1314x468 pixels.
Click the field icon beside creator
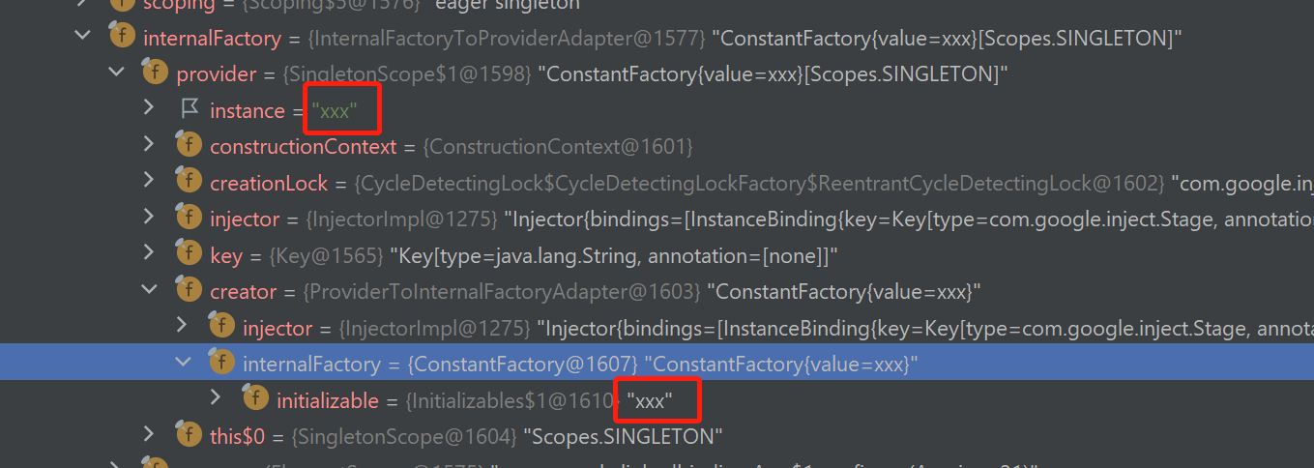click(x=189, y=290)
